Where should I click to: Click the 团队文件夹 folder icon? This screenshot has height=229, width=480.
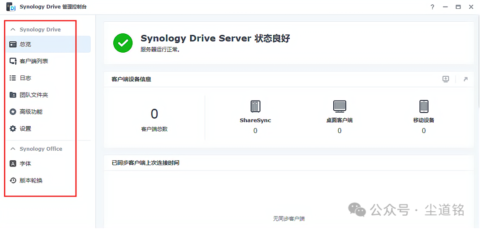click(13, 95)
